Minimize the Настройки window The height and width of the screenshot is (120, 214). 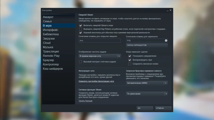click(167, 10)
